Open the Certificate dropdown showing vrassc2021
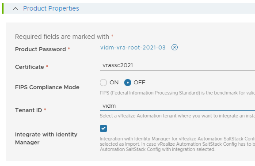This screenshot has width=255, height=166. click(x=177, y=65)
